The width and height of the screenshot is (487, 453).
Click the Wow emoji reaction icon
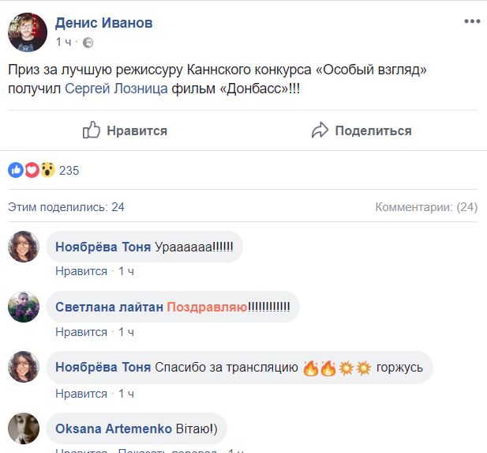coord(47,170)
